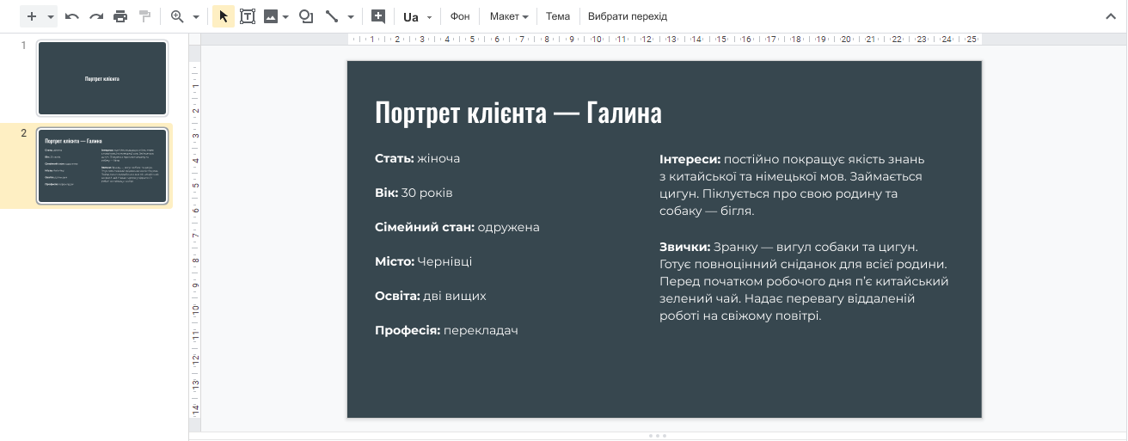Click the Інтереси paragraph on the slide

coord(792,185)
